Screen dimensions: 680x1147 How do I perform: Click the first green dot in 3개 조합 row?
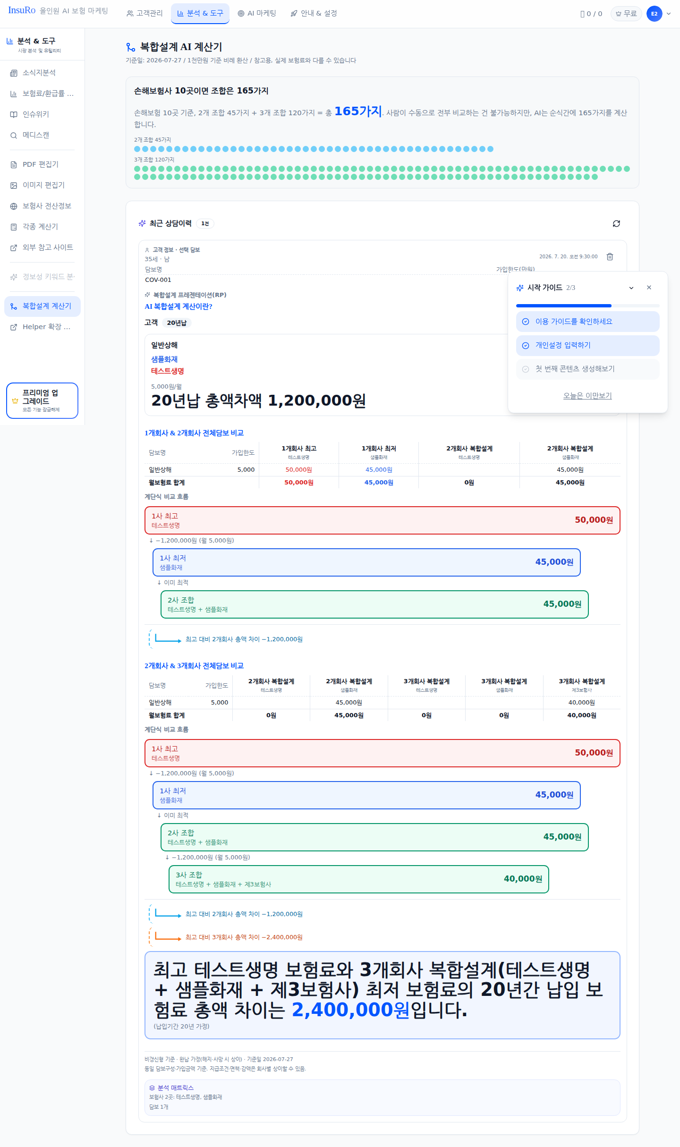137,169
